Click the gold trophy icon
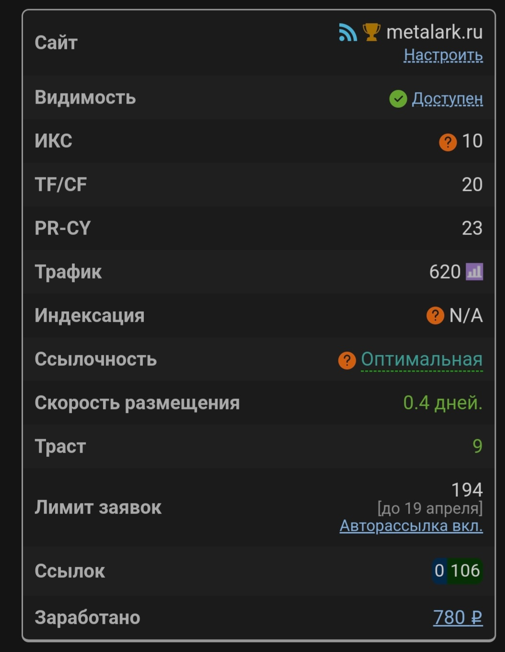 coord(371,32)
